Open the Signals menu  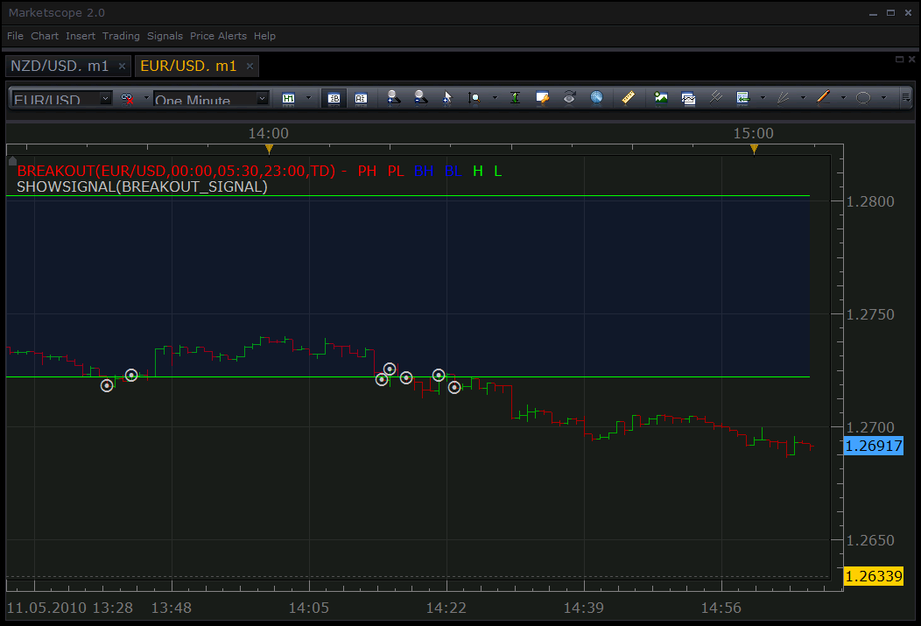pos(165,36)
